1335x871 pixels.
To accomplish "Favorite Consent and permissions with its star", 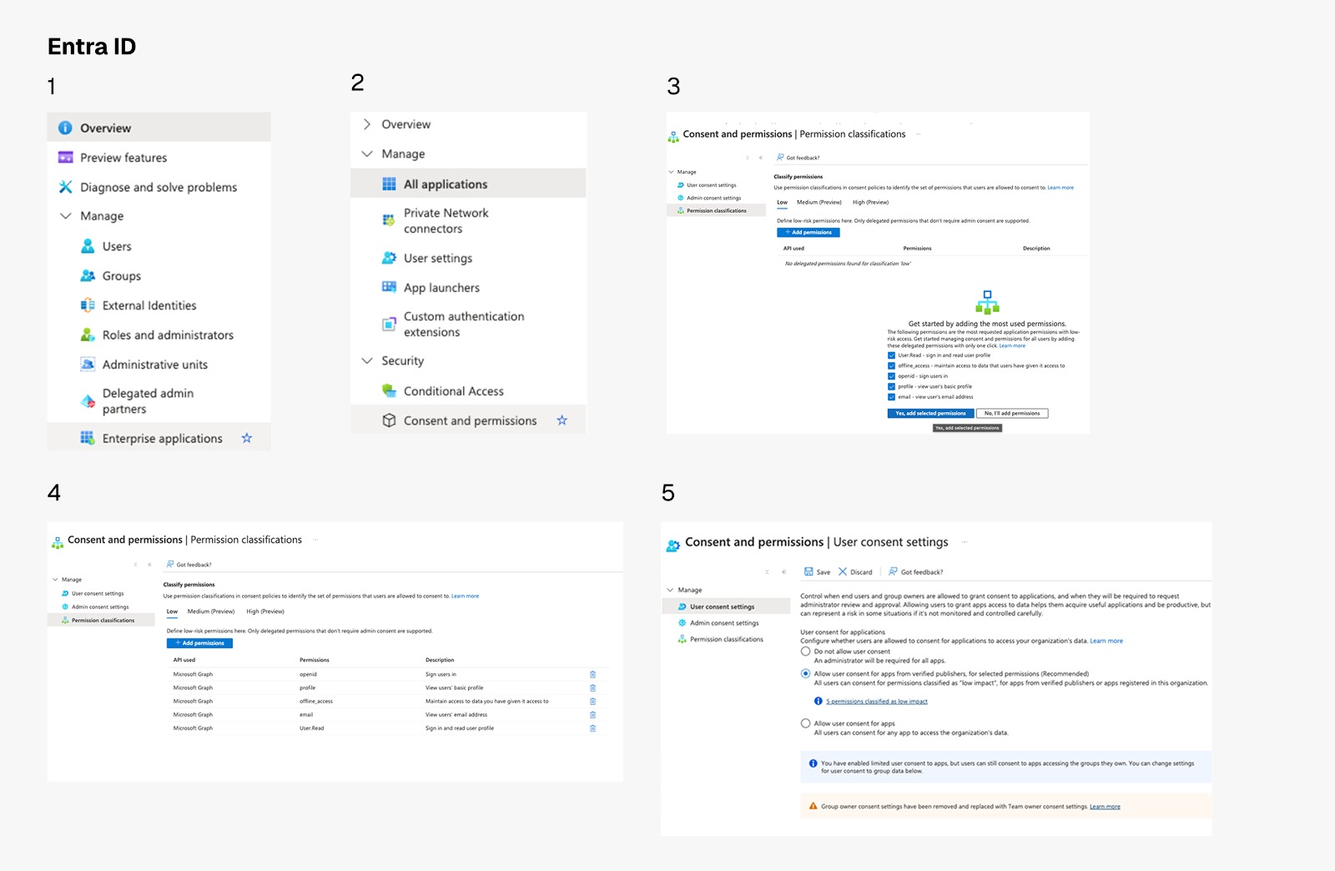I will tap(562, 420).
